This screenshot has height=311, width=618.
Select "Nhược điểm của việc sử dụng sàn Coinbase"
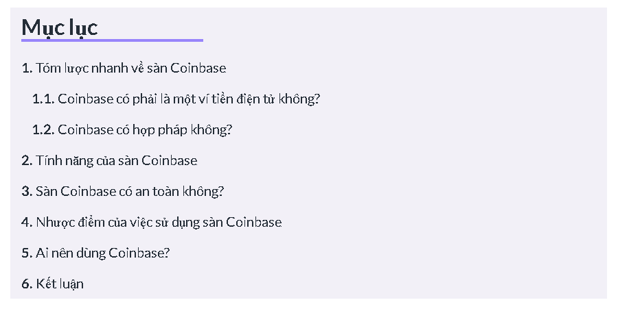click(159, 223)
